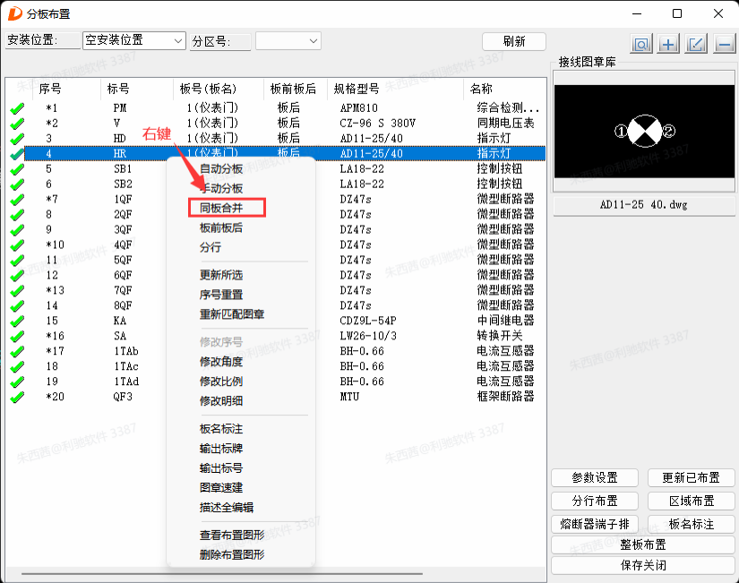
Task: Click green checkmark of row 1QF
Action: tap(17, 200)
